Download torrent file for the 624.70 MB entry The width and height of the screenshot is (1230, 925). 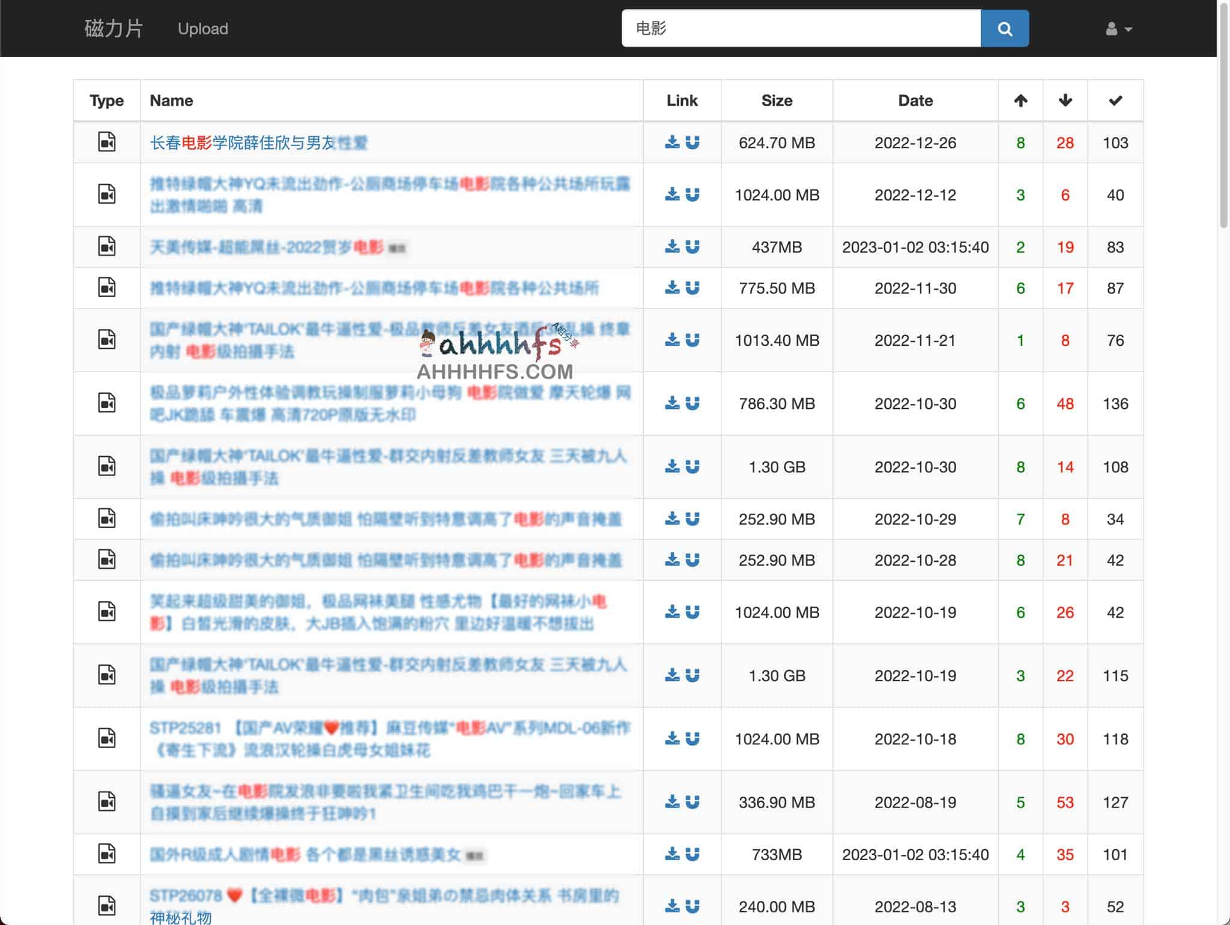point(672,142)
